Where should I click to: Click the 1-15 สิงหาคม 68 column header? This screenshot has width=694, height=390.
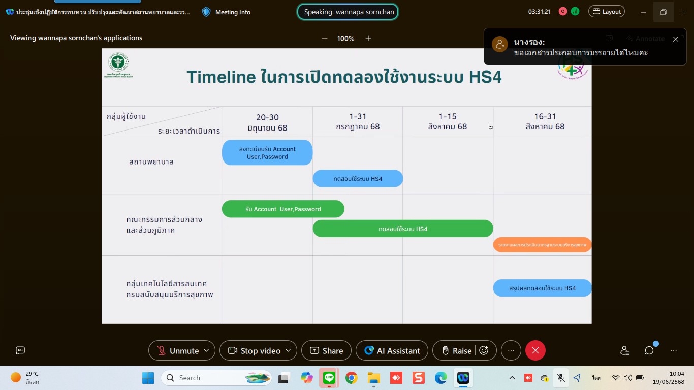(448, 121)
